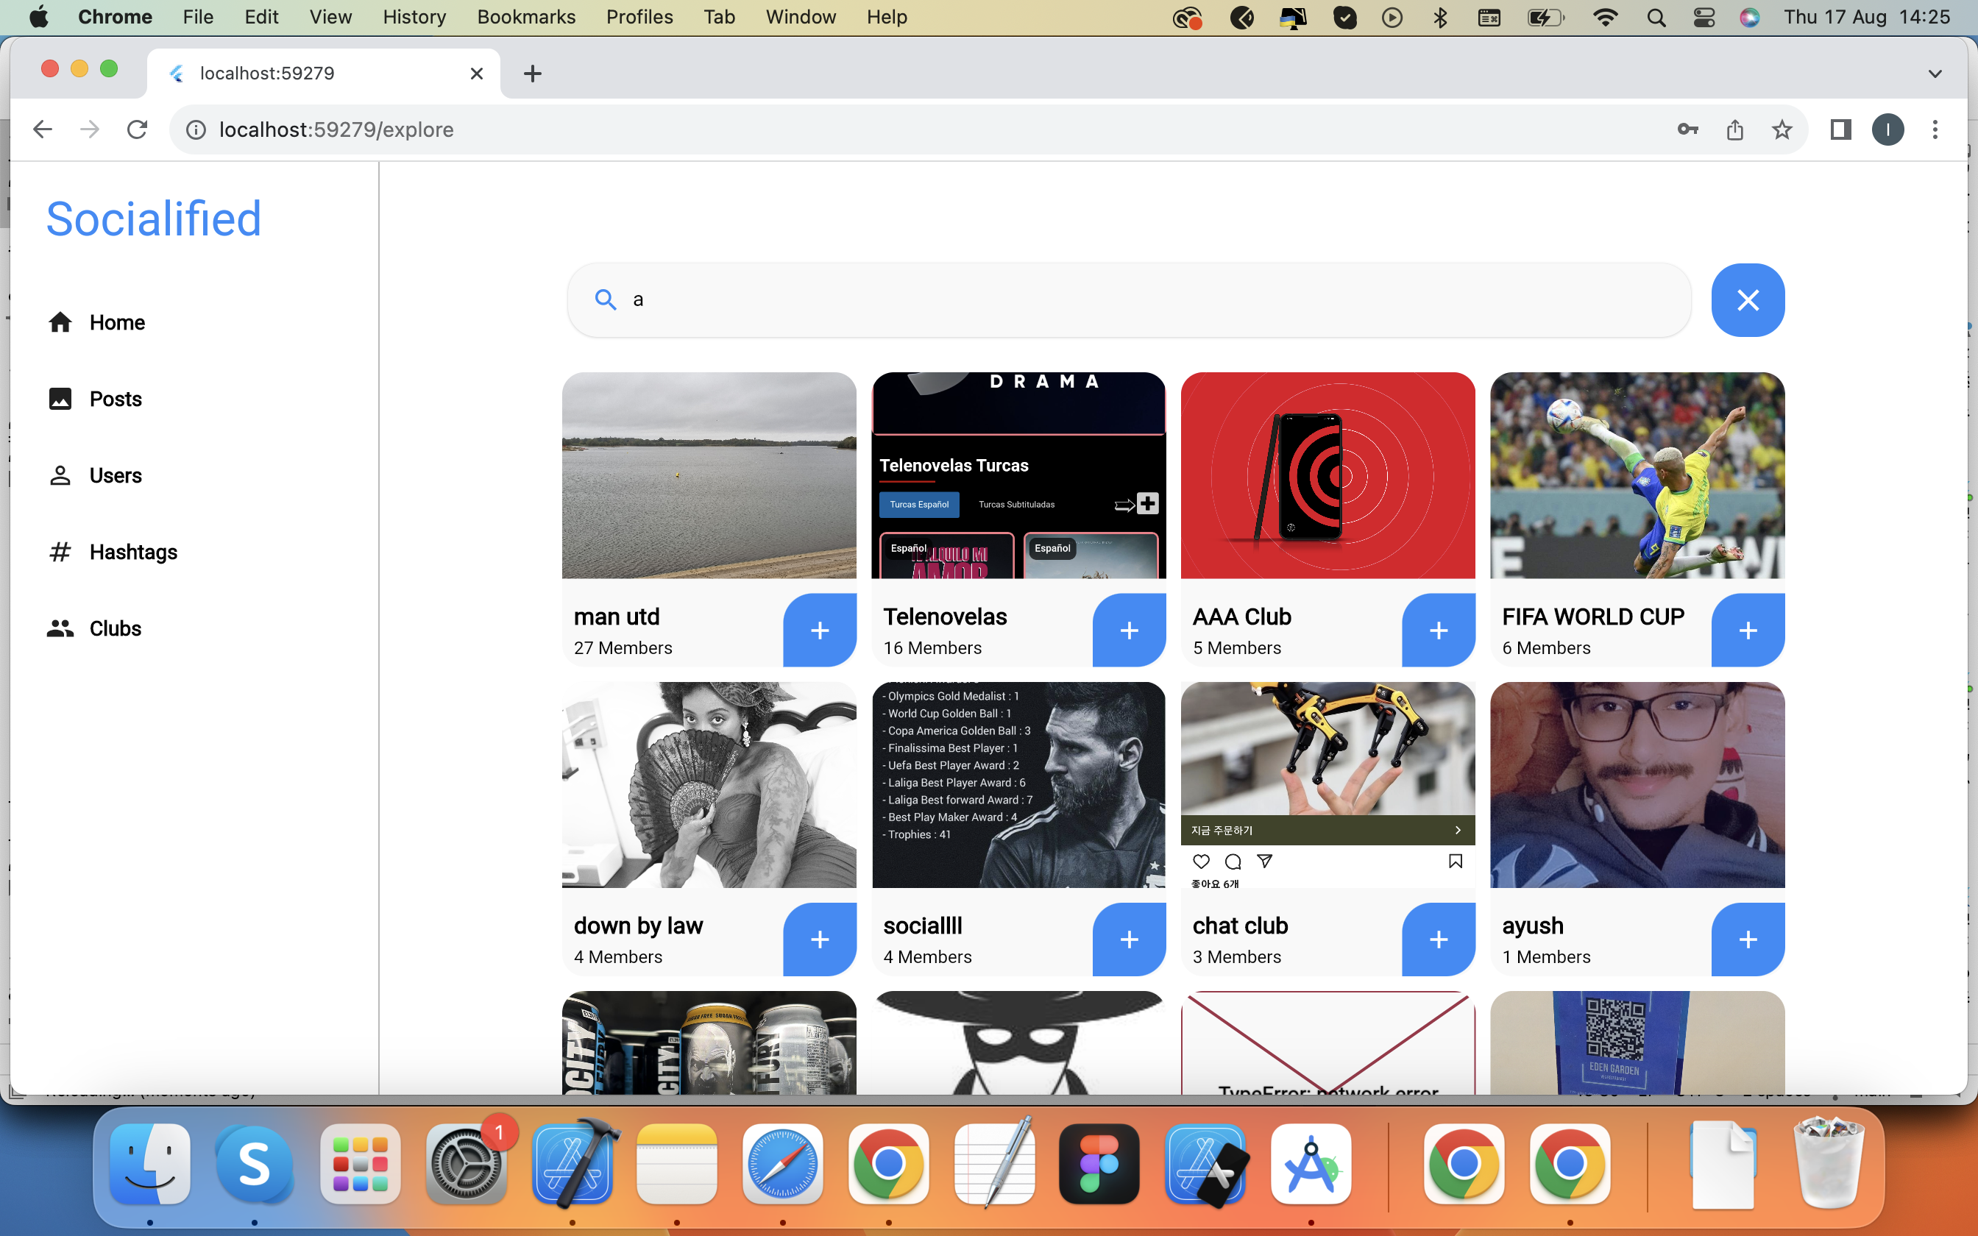This screenshot has width=1978, height=1236.
Task: Click the blue clear search X button
Action: coord(1748,300)
